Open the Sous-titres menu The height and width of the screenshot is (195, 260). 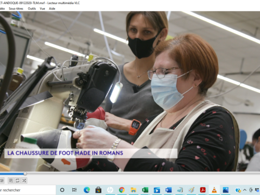click(x=16, y=8)
